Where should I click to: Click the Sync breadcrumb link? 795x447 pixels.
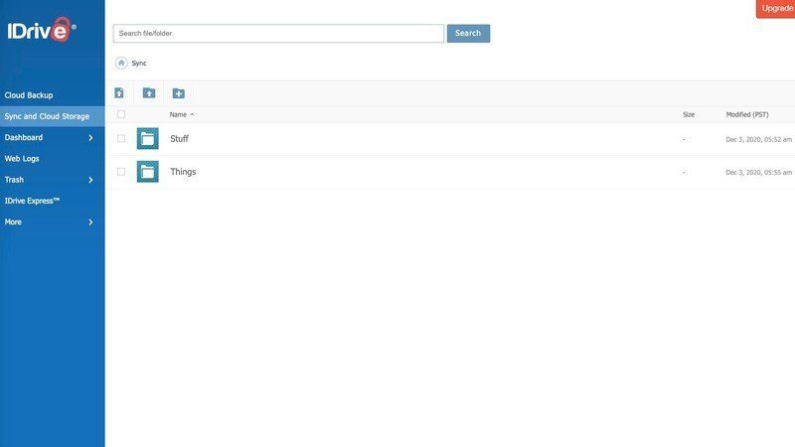point(139,64)
